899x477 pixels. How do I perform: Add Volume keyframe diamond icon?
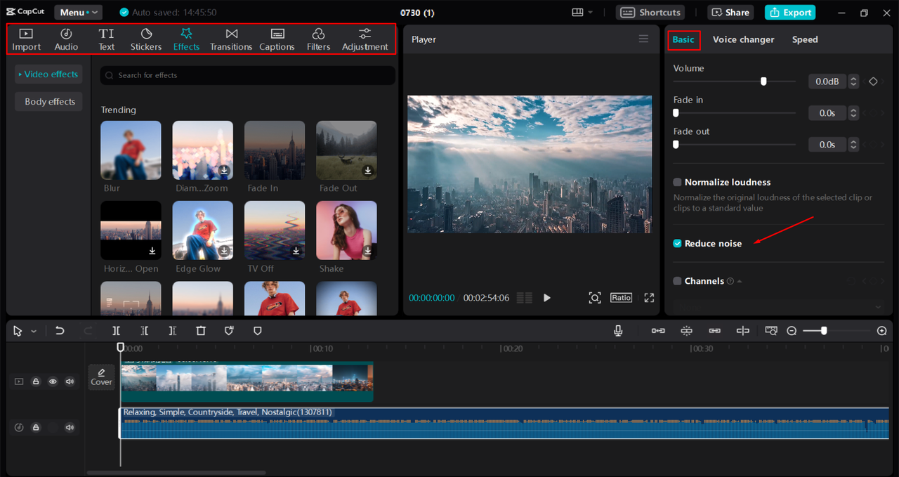[873, 81]
